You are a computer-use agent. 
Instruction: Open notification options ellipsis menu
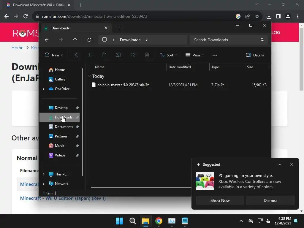279,164
